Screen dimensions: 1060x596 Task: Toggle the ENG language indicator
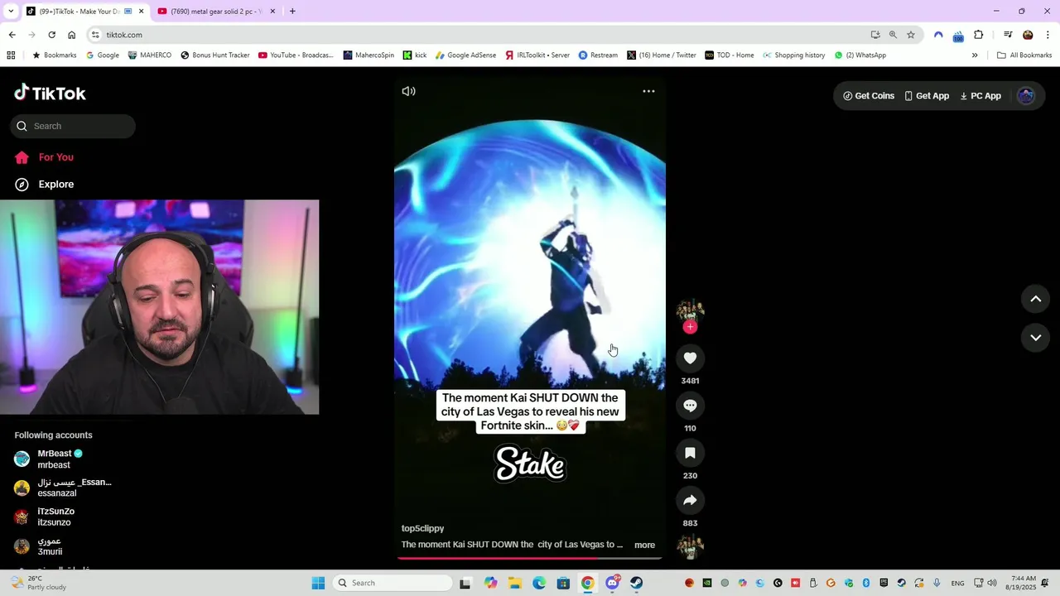tap(957, 583)
